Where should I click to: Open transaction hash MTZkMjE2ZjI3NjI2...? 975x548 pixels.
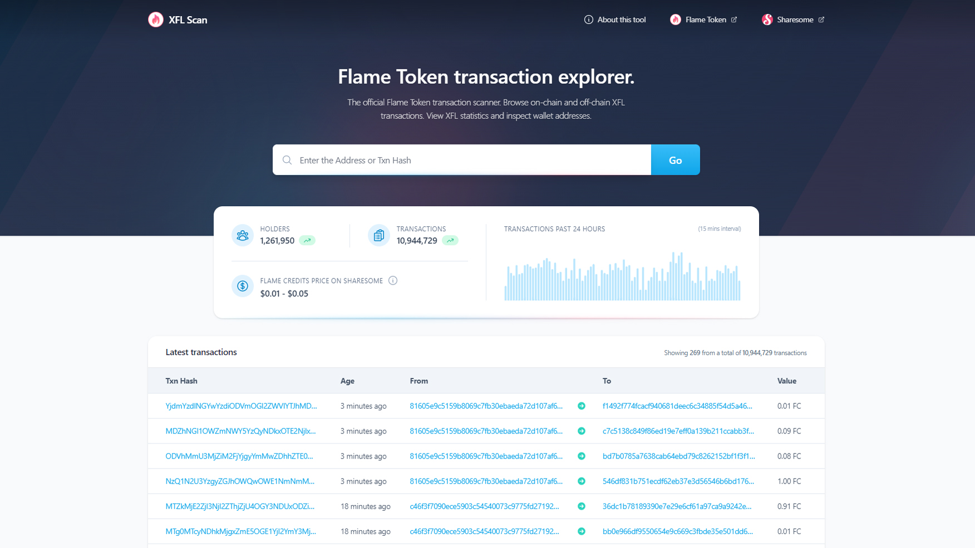(x=240, y=506)
